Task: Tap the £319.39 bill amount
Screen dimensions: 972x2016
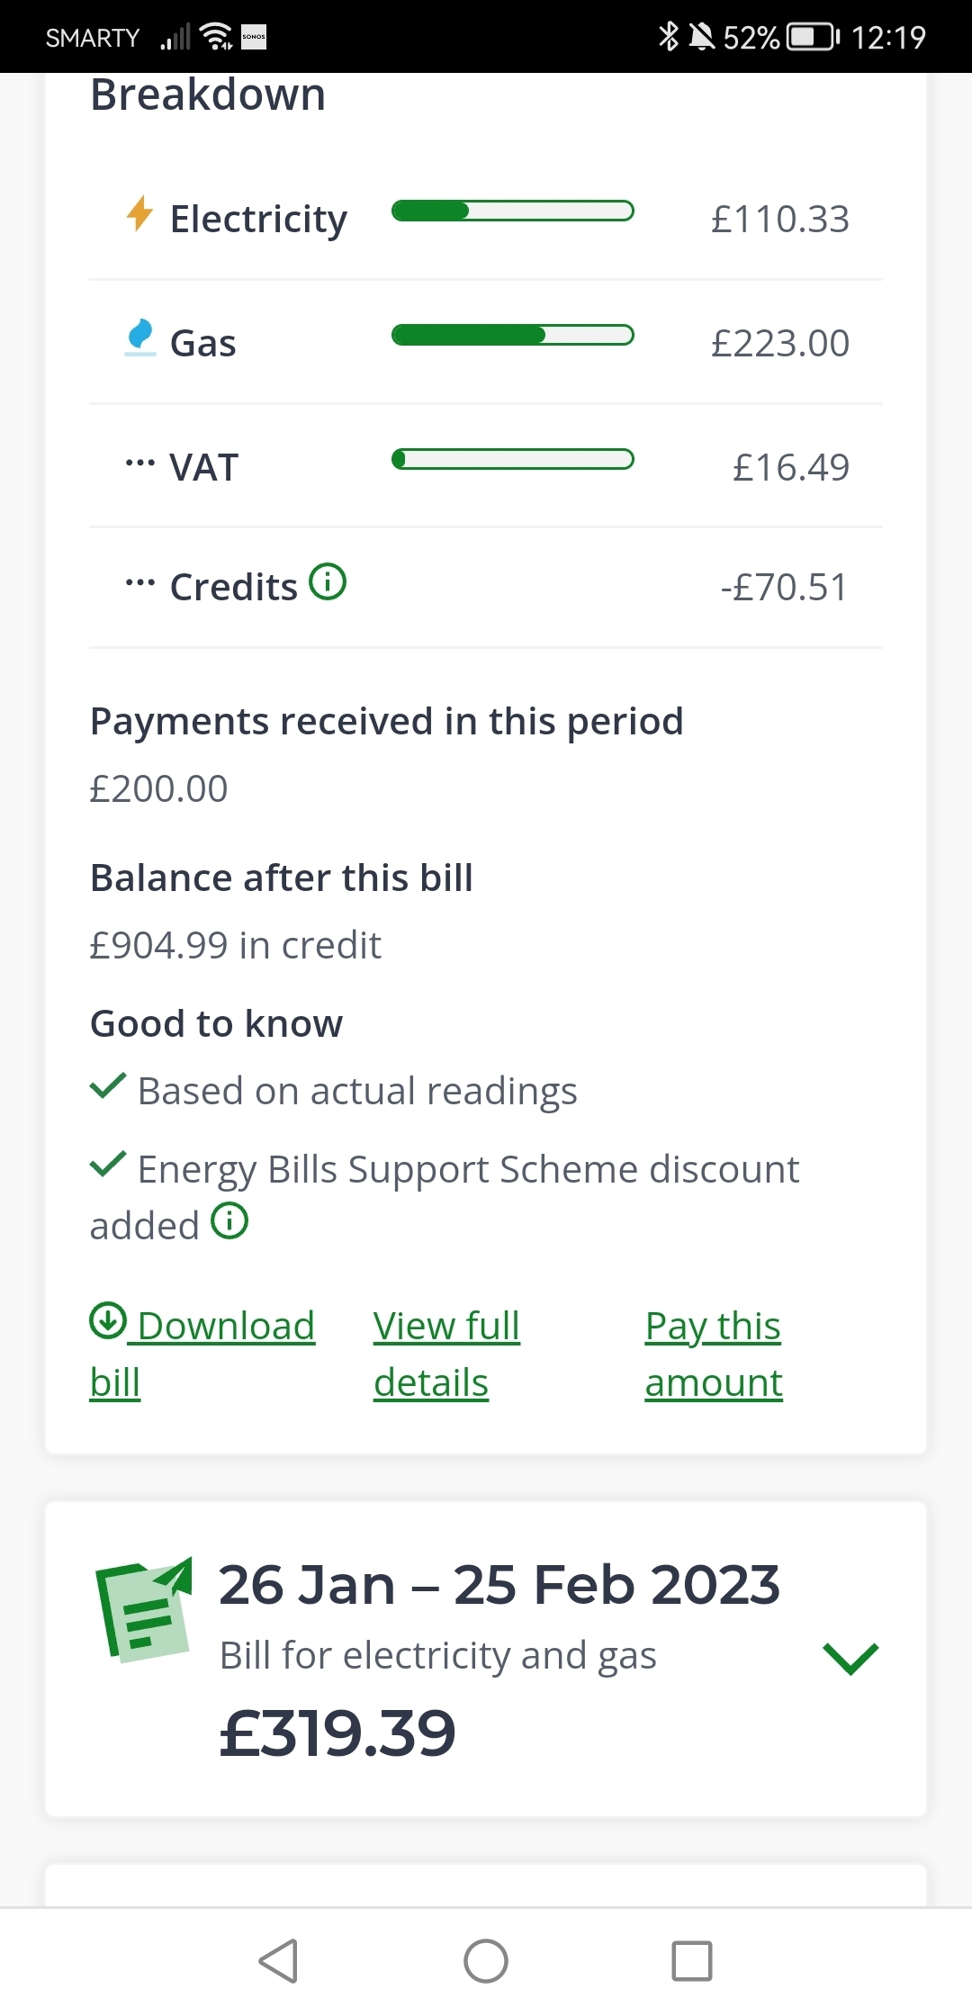Action: coord(337,1732)
